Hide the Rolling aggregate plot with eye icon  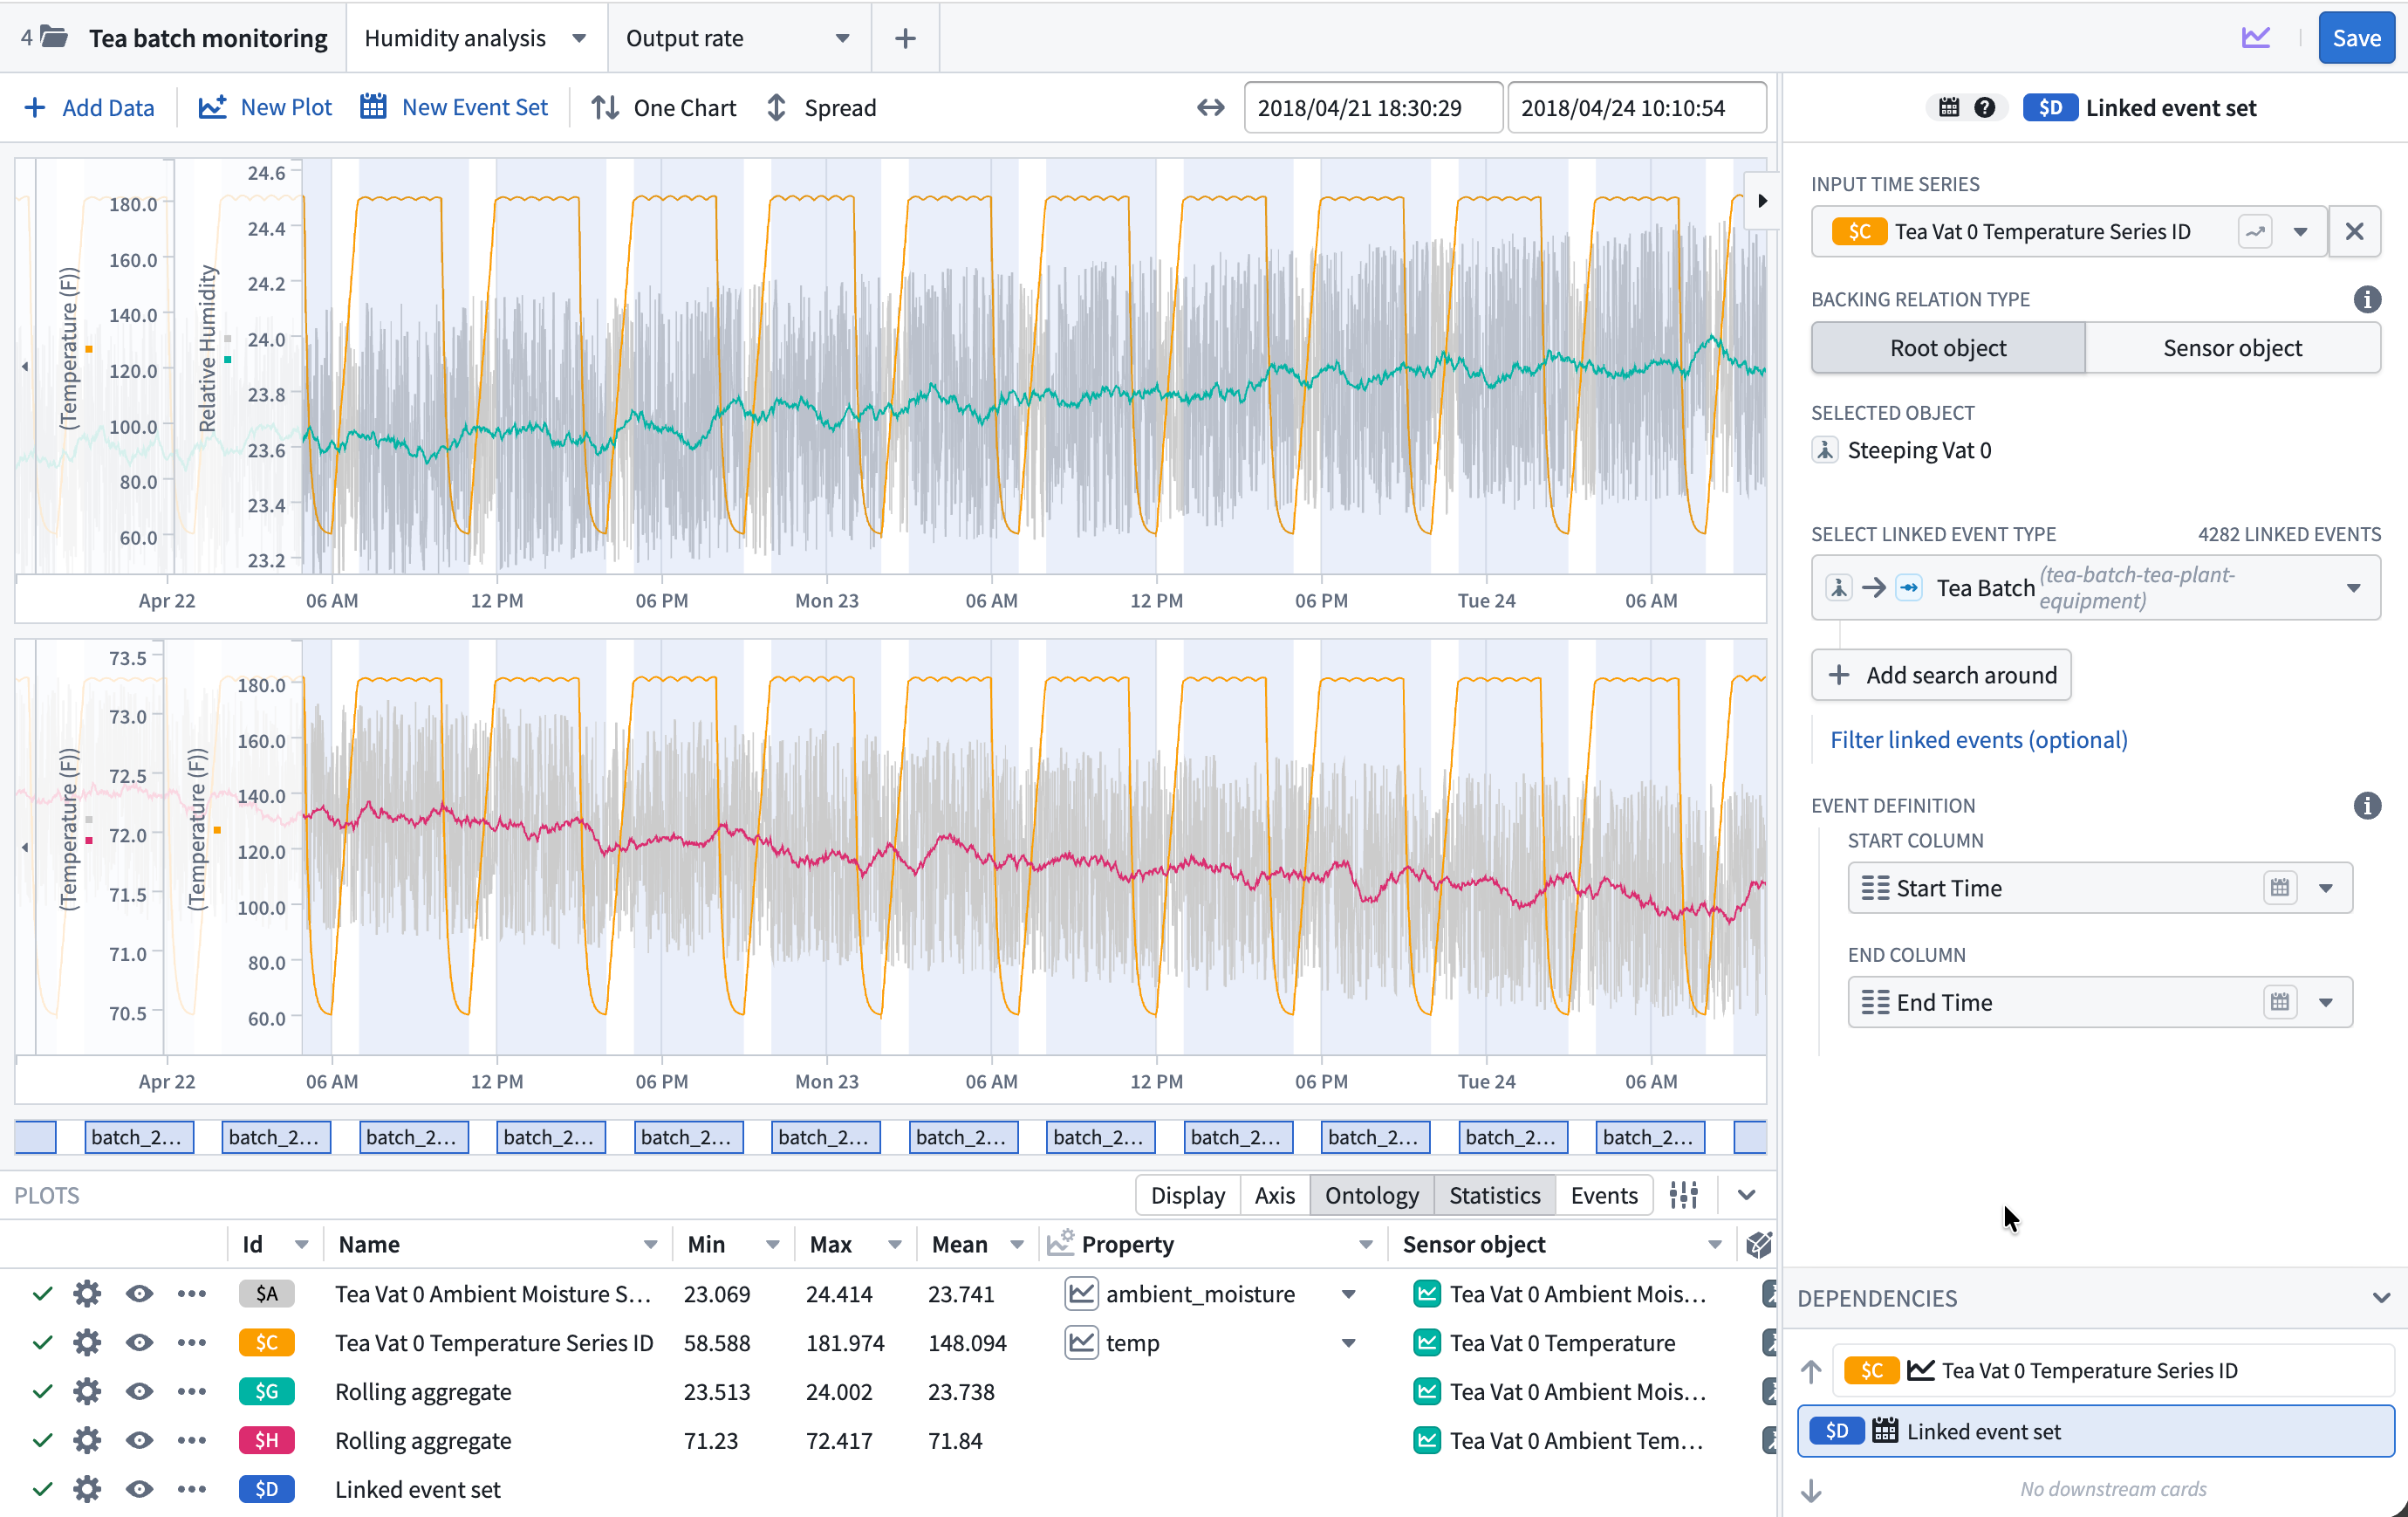click(139, 1391)
